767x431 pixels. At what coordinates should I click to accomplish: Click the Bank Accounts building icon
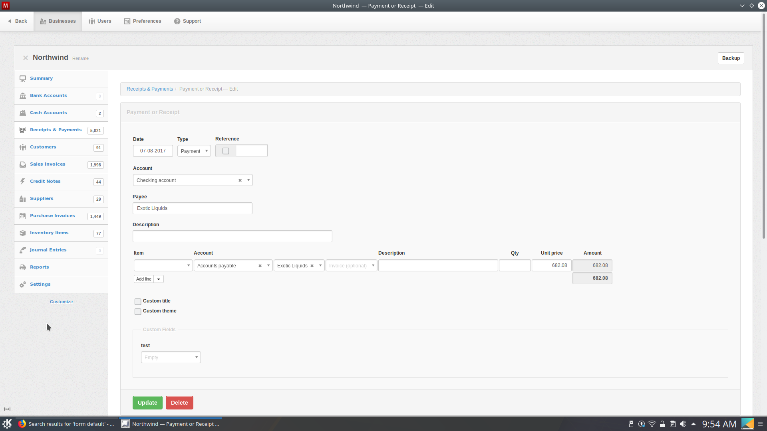click(x=23, y=96)
